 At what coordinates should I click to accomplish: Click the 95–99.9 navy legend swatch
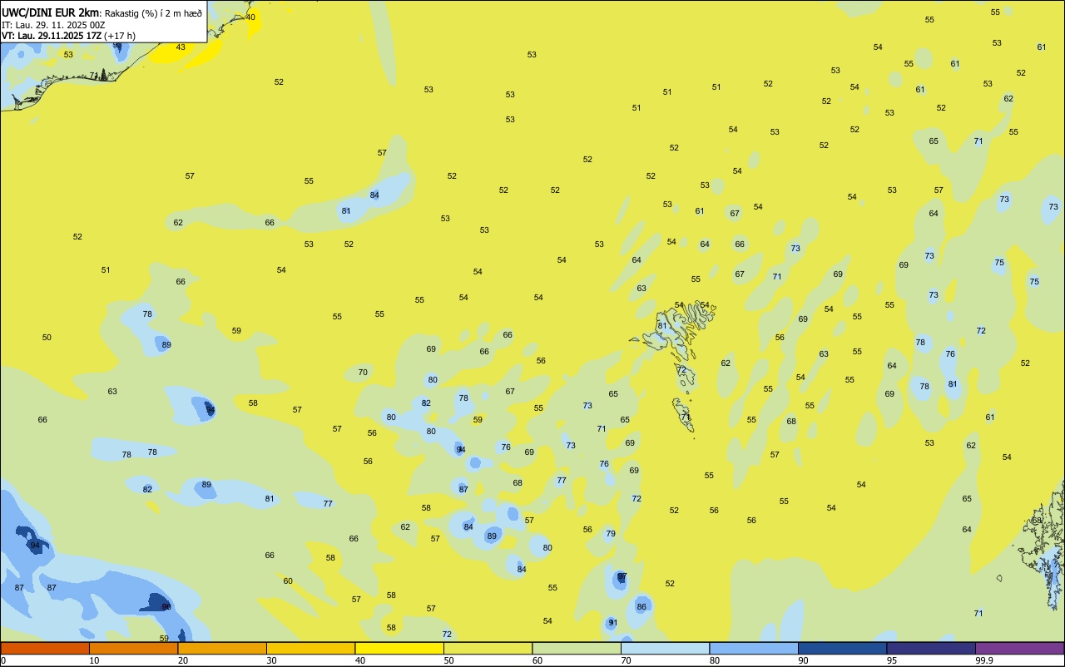pyautogui.click(x=931, y=648)
